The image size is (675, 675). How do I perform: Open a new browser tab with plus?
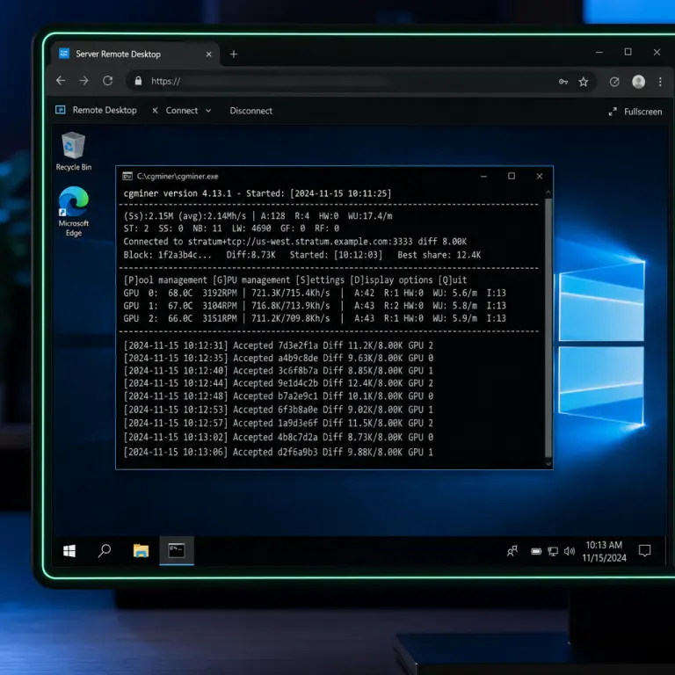234,54
